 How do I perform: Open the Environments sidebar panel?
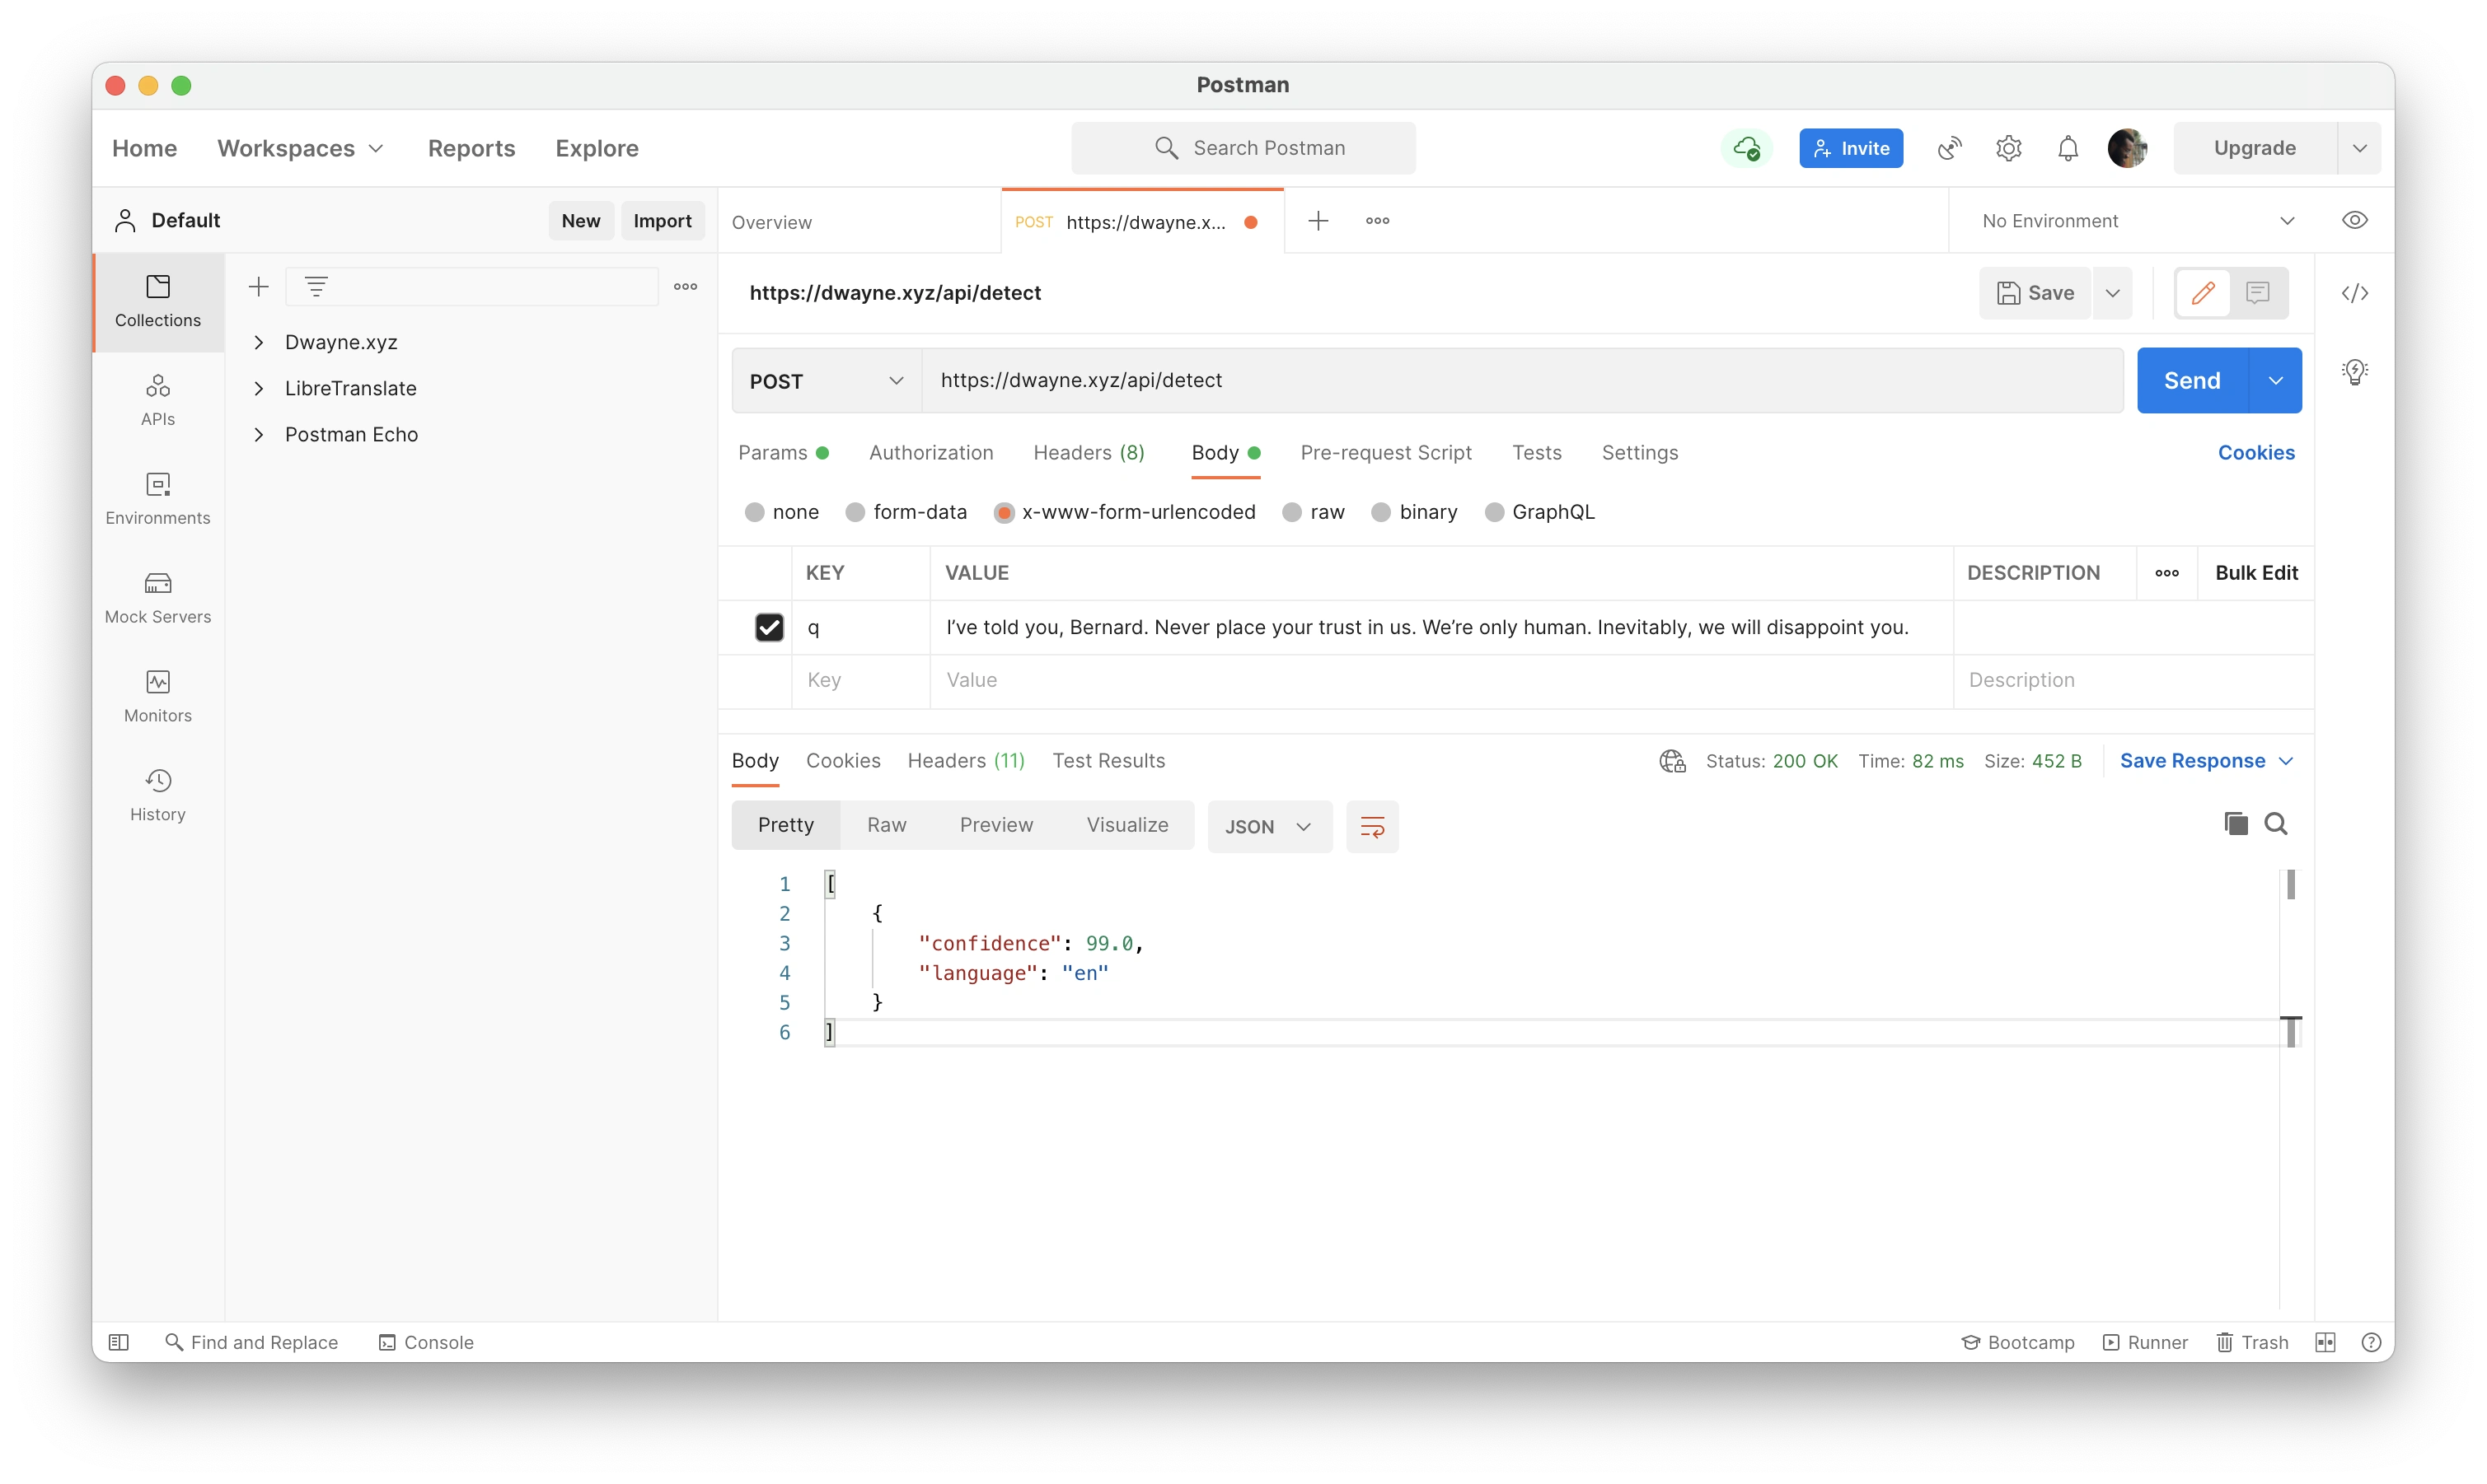[x=158, y=498]
